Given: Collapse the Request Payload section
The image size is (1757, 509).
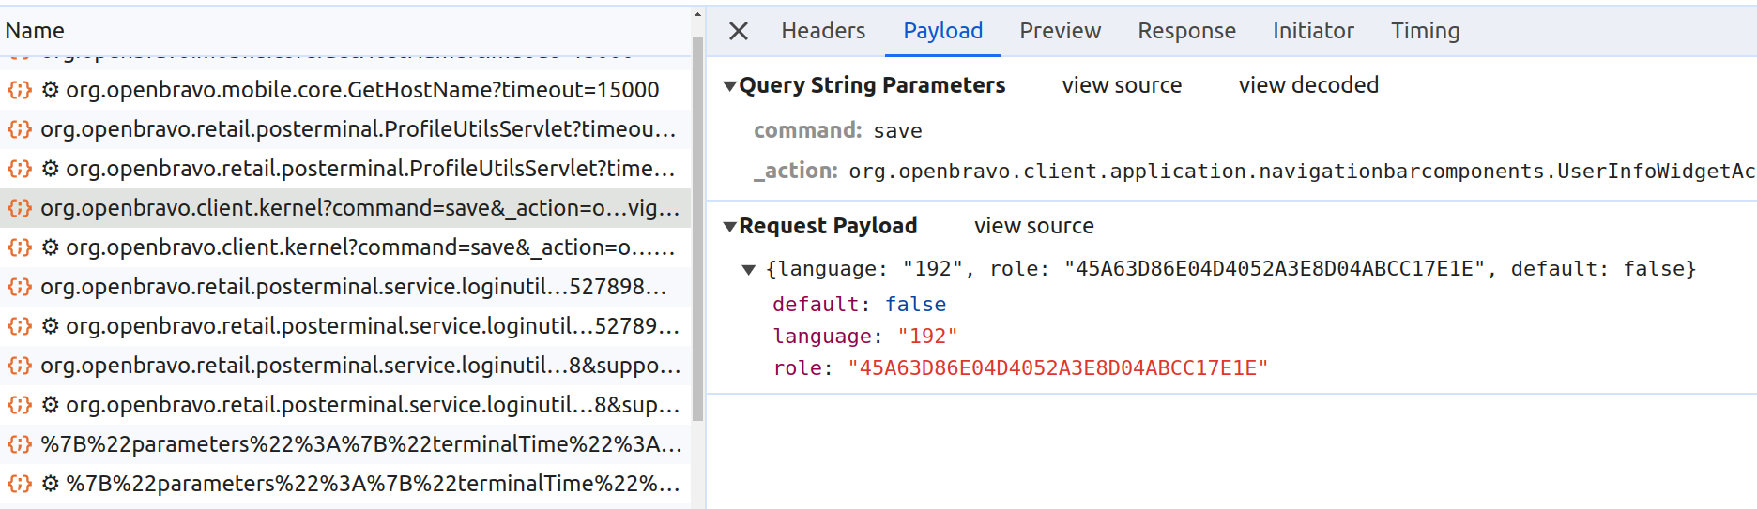Looking at the screenshot, I should (729, 227).
